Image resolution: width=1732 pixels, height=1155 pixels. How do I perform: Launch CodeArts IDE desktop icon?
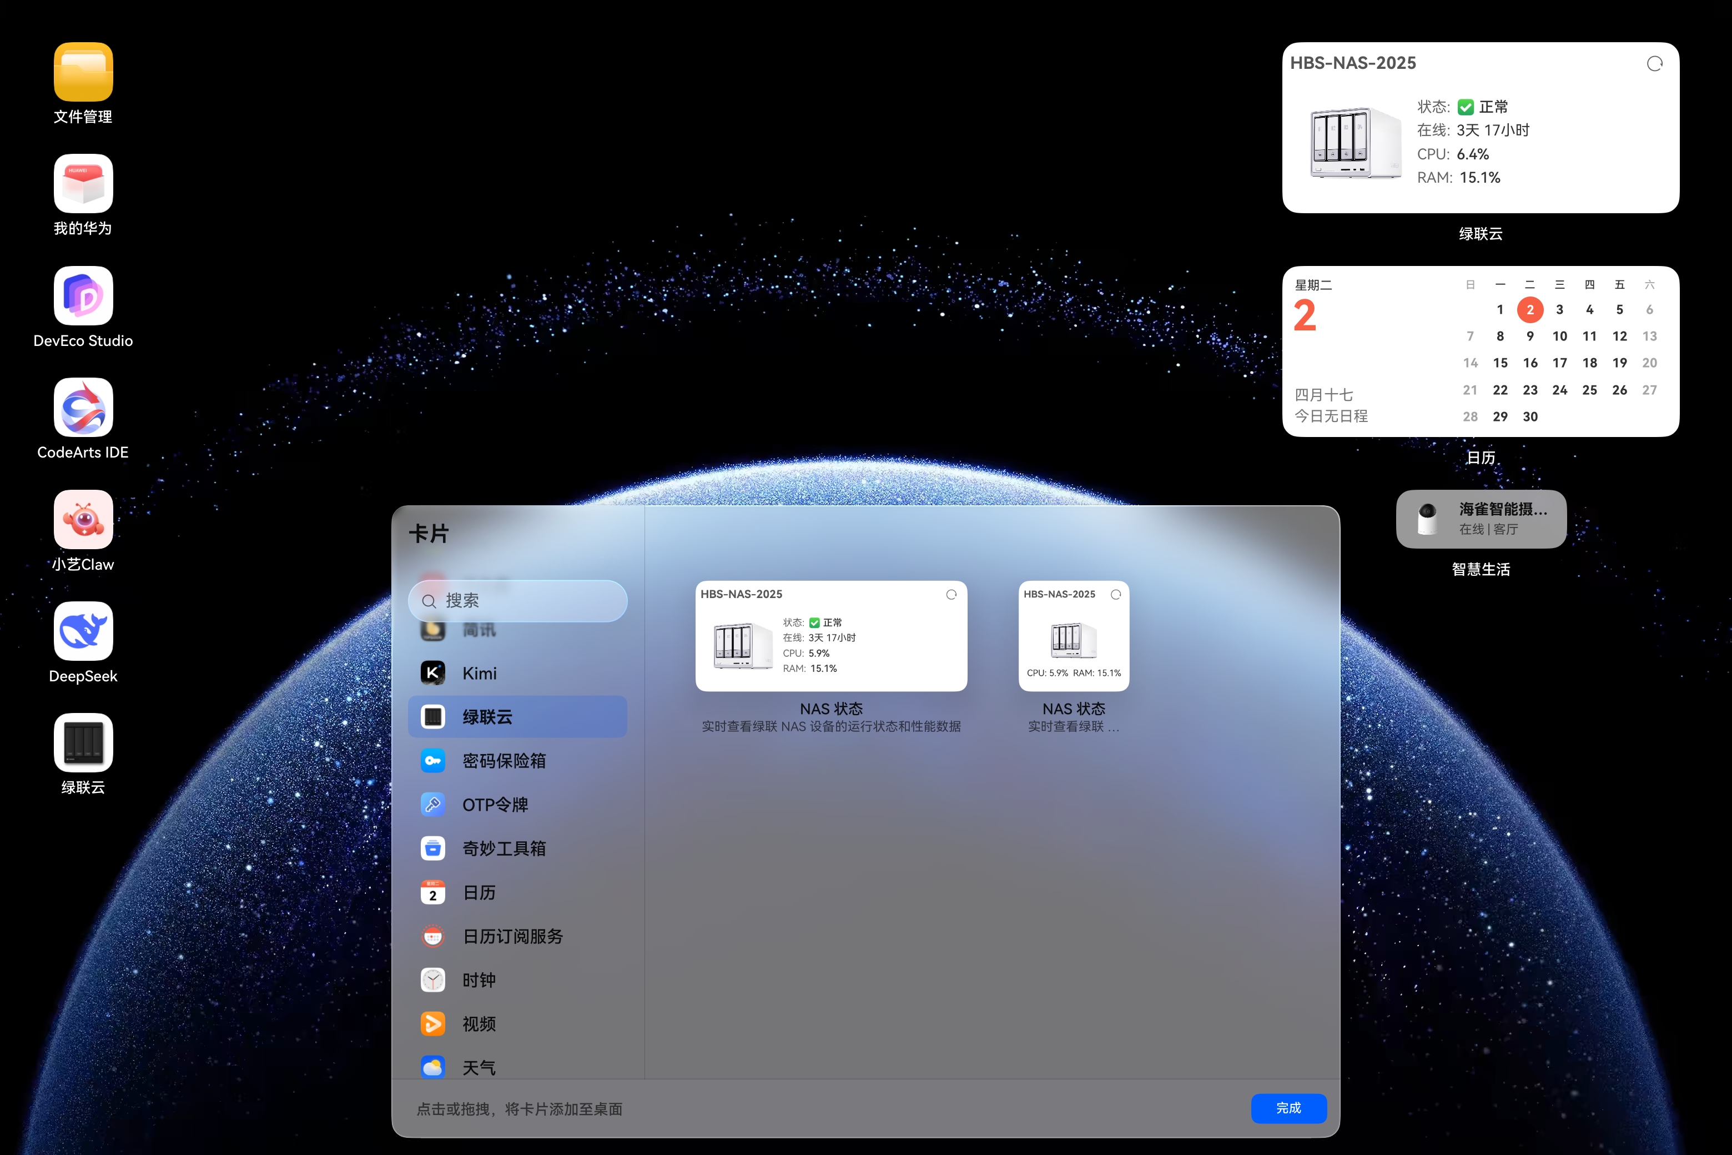83,408
